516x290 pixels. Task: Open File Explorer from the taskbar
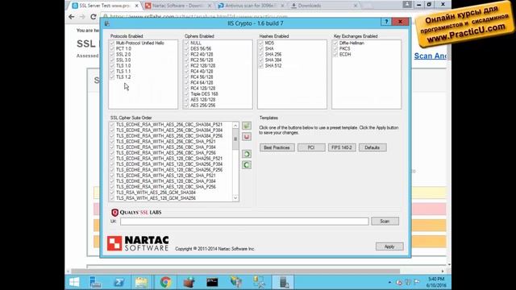142,282
